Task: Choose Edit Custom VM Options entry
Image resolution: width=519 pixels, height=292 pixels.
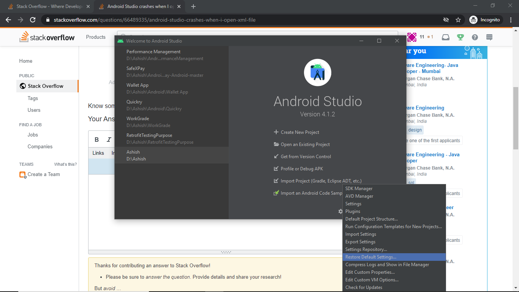Action: point(372,280)
